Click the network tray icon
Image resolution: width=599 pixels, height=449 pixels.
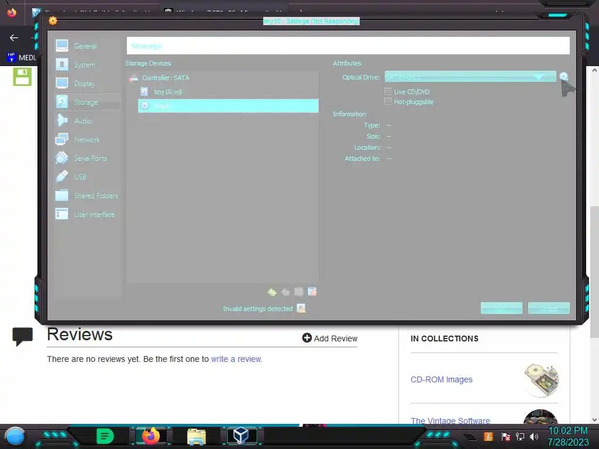point(520,436)
